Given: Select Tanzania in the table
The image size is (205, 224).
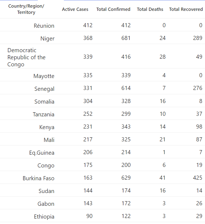Looking at the screenshot, I should point(44,114).
